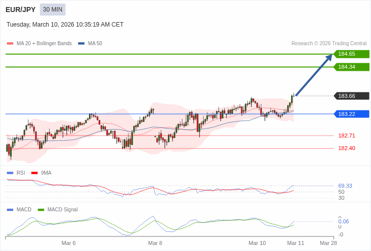The image size is (371, 251).
Task: Click the 30 MIN timeframe badge
Action: point(52,10)
